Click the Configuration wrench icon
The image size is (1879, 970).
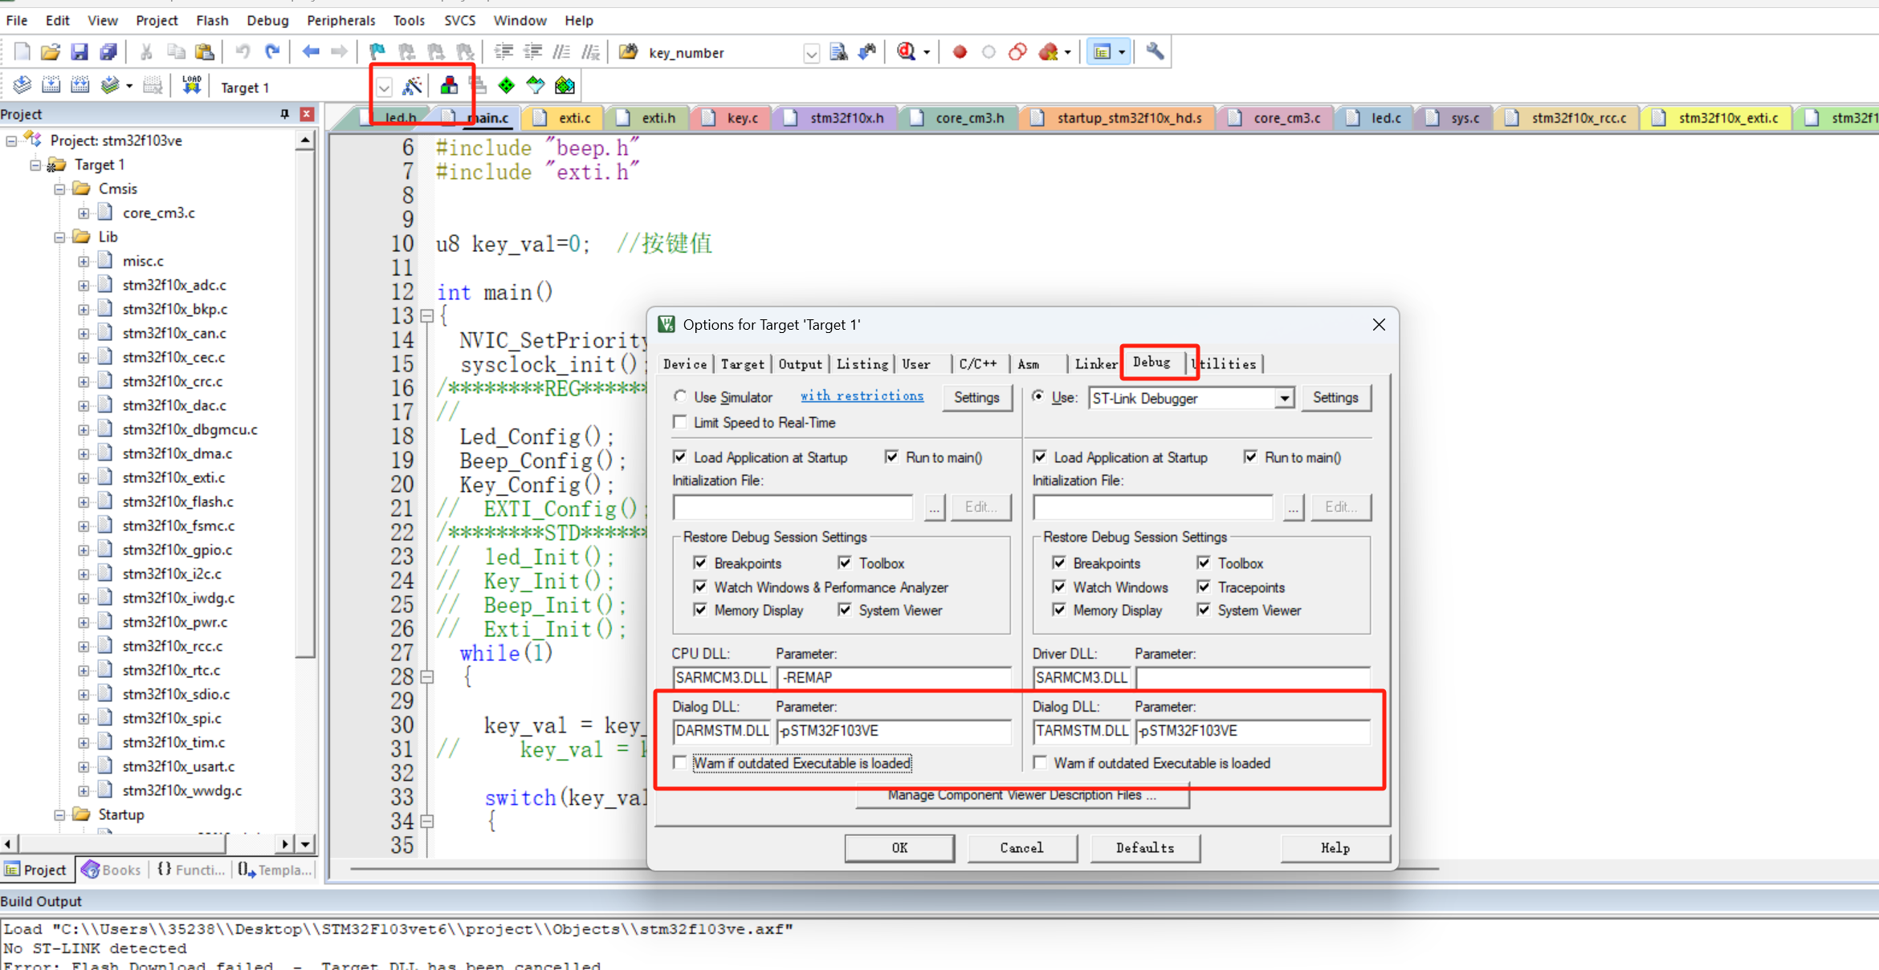pyautogui.click(x=1155, y=52)
